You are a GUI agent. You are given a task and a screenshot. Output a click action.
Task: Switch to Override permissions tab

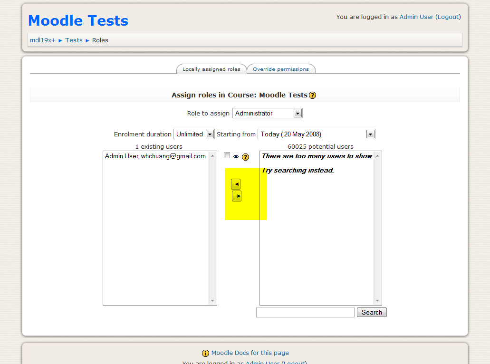point(280,69)
